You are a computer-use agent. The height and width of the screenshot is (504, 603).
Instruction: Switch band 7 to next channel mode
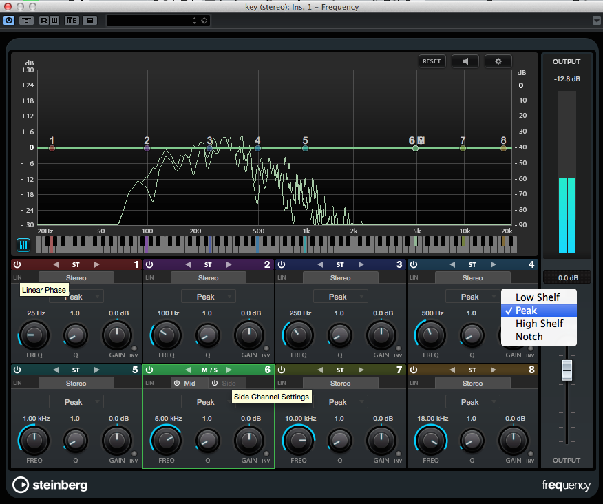tap(361, 370)
